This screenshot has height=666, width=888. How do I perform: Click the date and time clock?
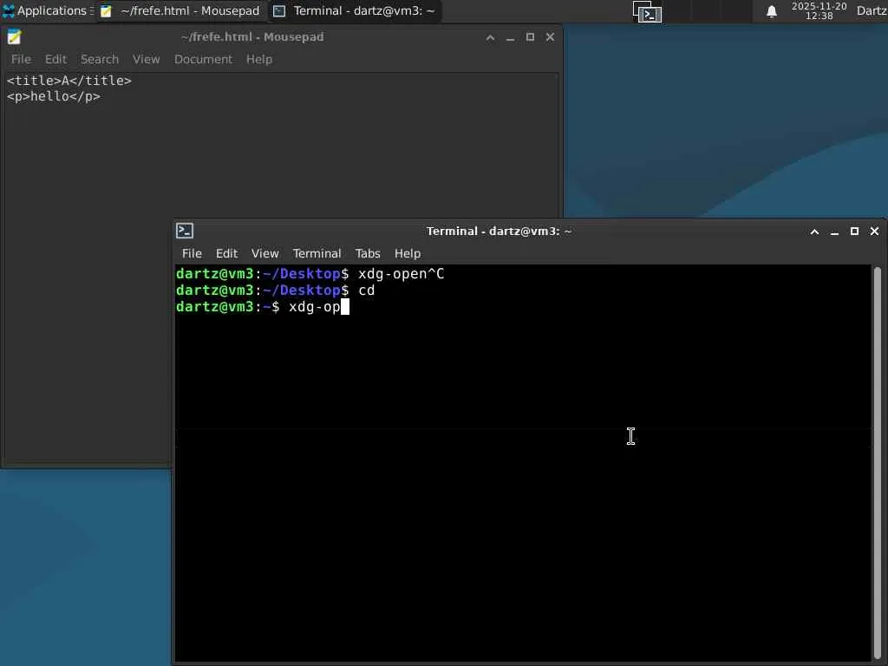pyautogui.click(x=819, y=10)
